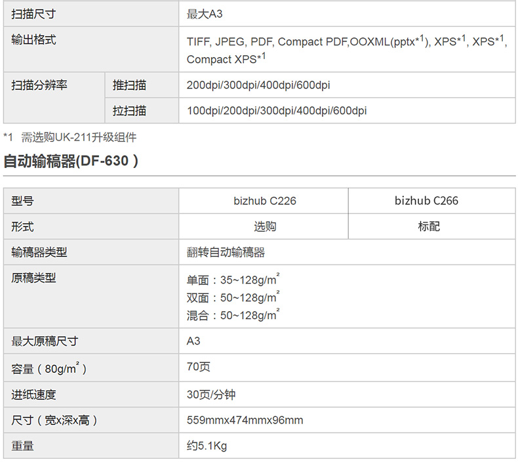Click the 选购 cell under bizhub C226

click(x=264, y=226)
